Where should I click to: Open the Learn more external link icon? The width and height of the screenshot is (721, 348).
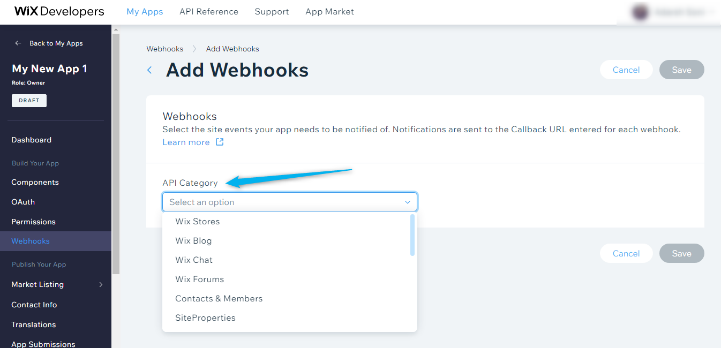click(x=220, y=142)
